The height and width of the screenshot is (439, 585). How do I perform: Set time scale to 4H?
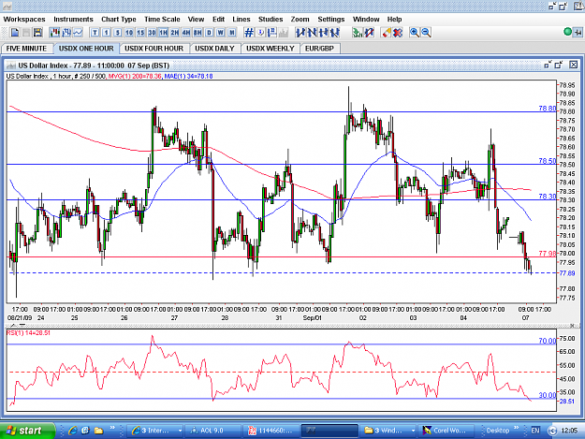186,33
